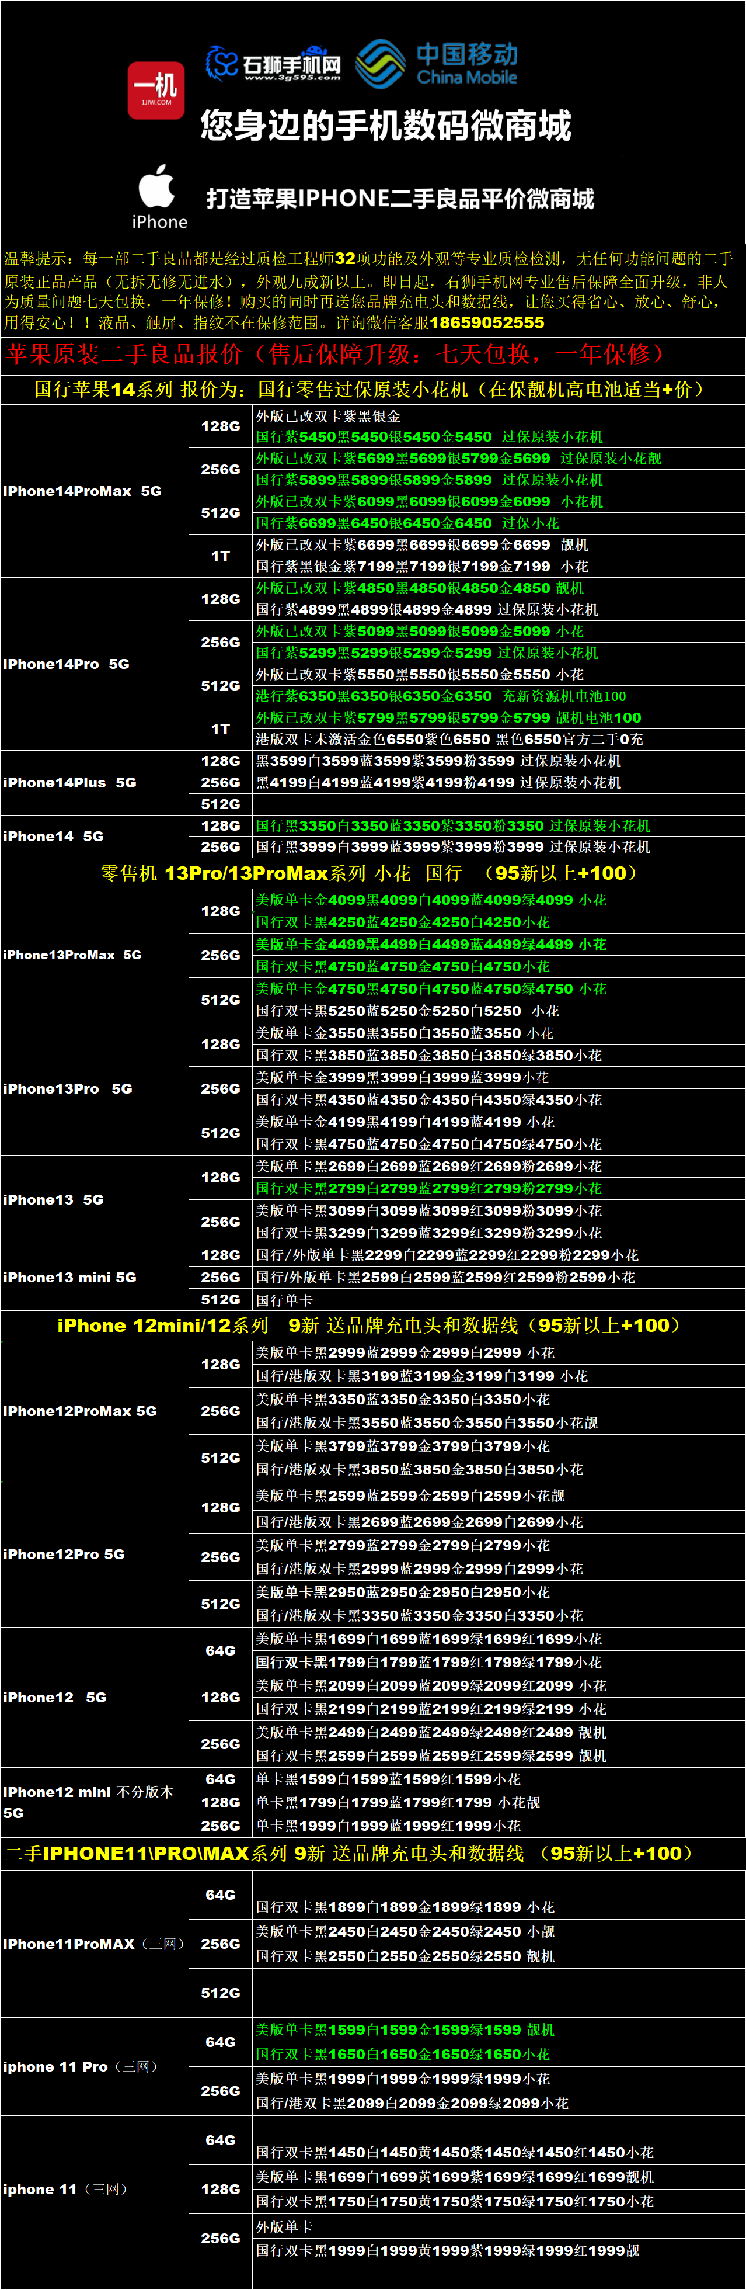This screenshot has height=2290, width=746.
Task: Click the China Mobile logo
Action: pos(437,64)
